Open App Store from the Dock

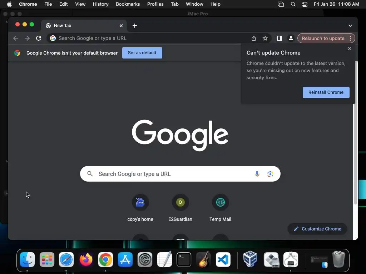(x=125, y=259)
